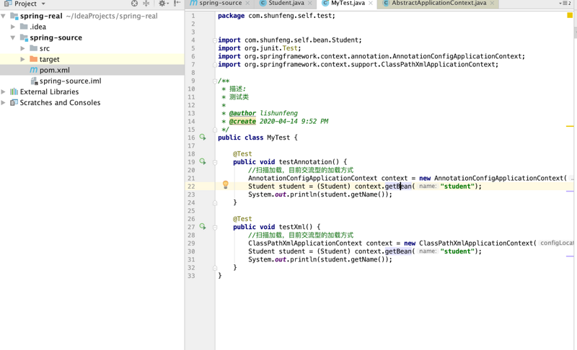Expand External Libraries node
The width and height of the screenshot is (577, 350).
coord(4,91)
